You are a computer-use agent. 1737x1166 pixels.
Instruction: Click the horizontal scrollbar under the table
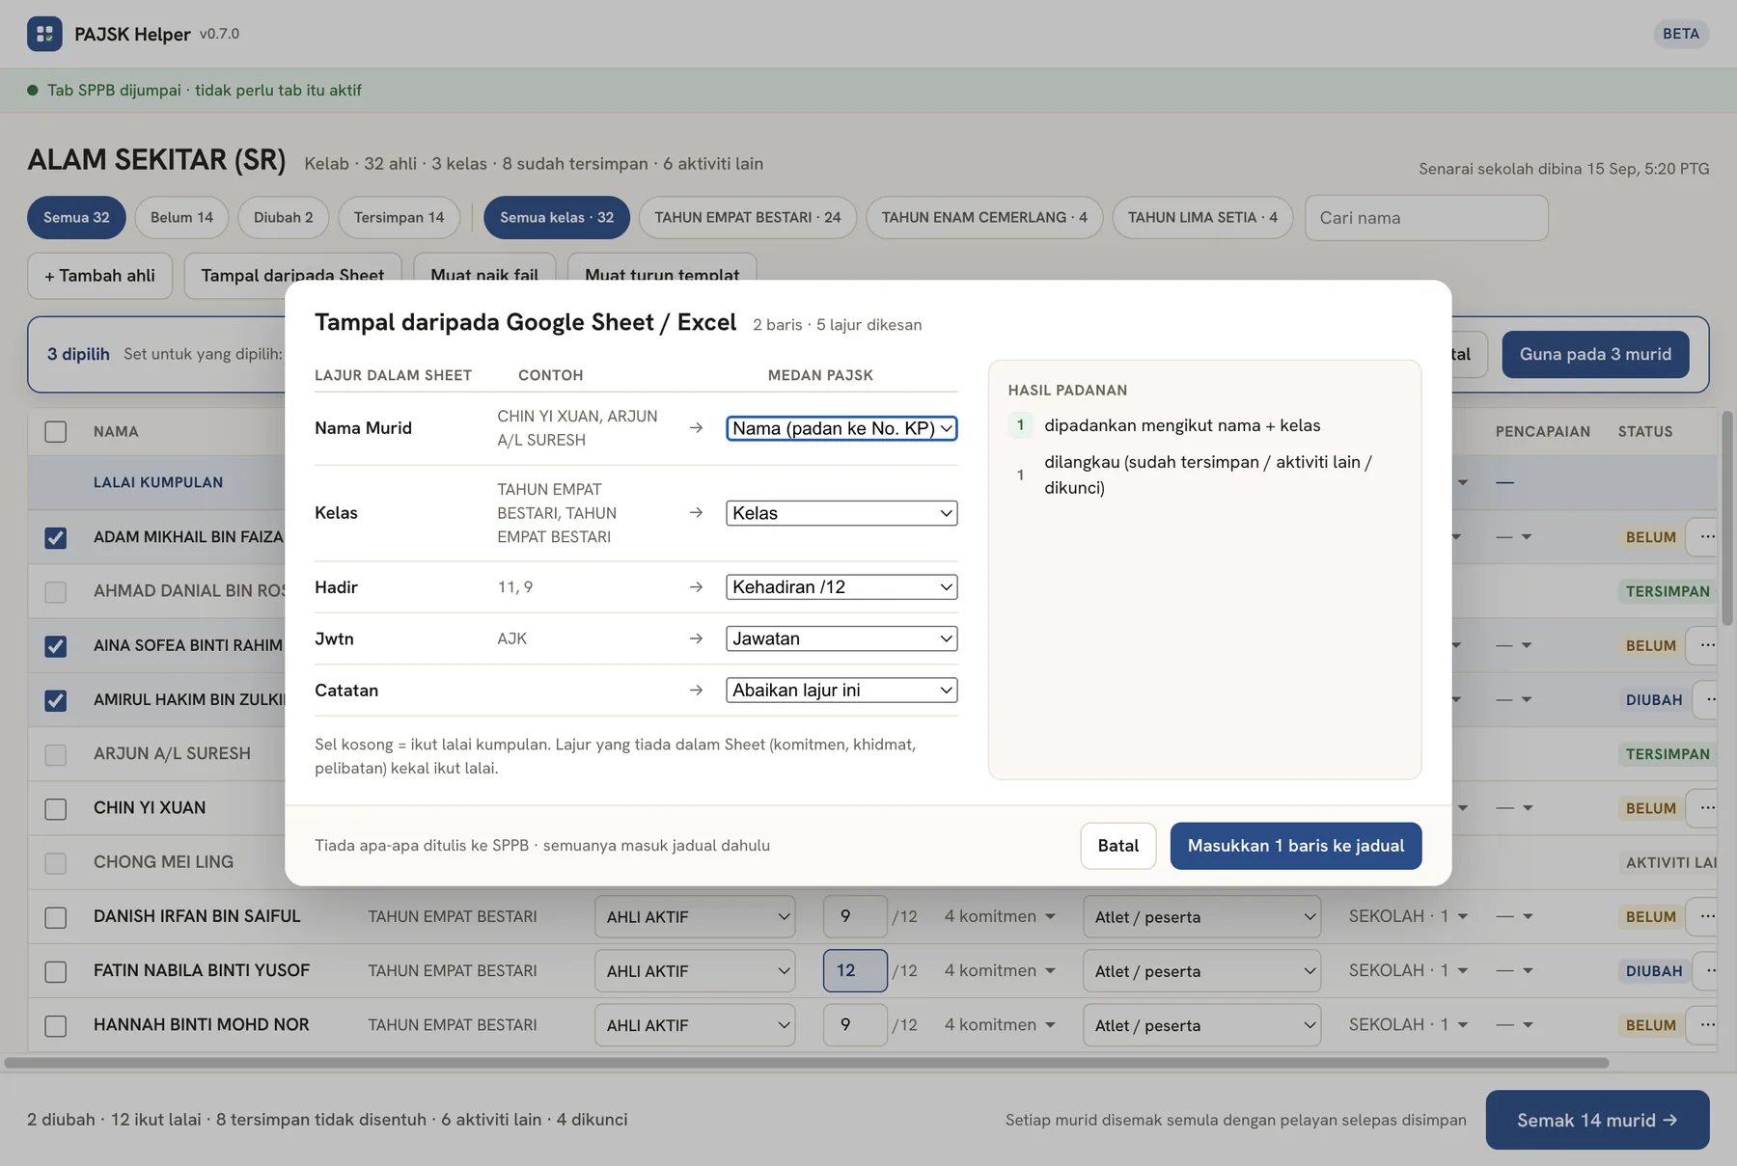(x=807, y=1063)
